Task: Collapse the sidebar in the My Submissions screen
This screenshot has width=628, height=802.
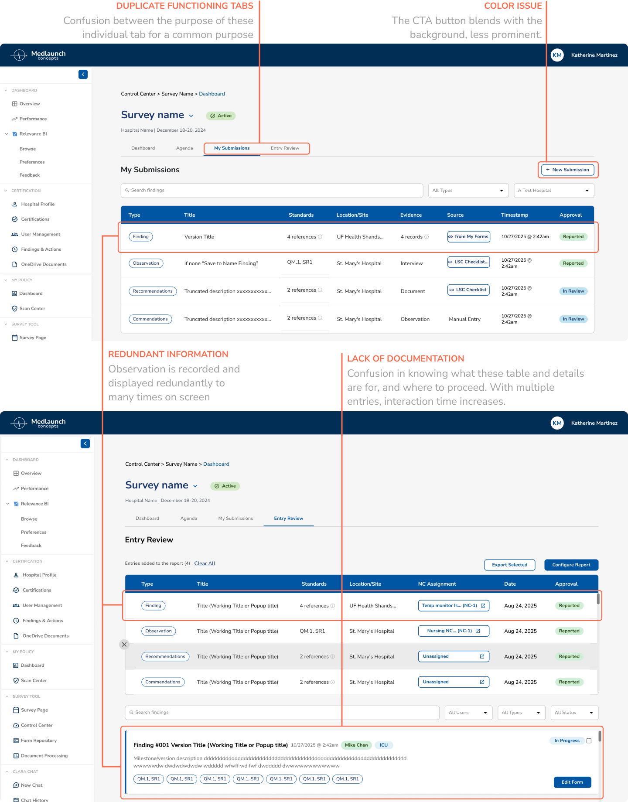Action: (83, 74)
